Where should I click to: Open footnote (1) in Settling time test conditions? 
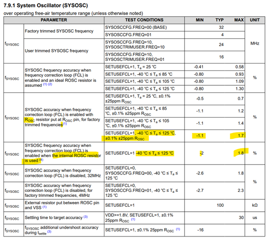pos(133,220)
